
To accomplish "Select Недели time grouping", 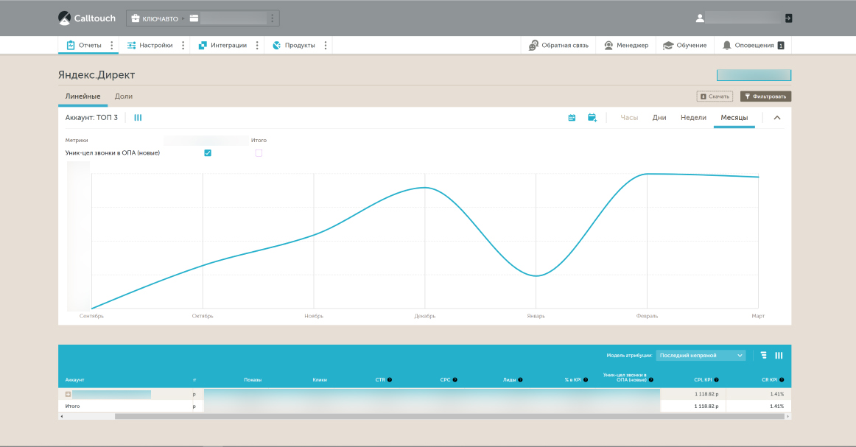I will click(x=693, y=117).
